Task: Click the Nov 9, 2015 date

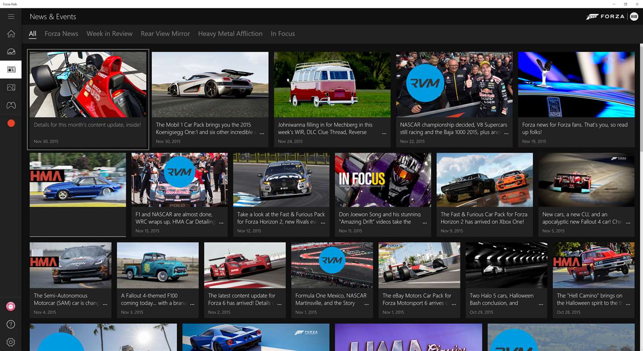Action: tap(452, 231)
